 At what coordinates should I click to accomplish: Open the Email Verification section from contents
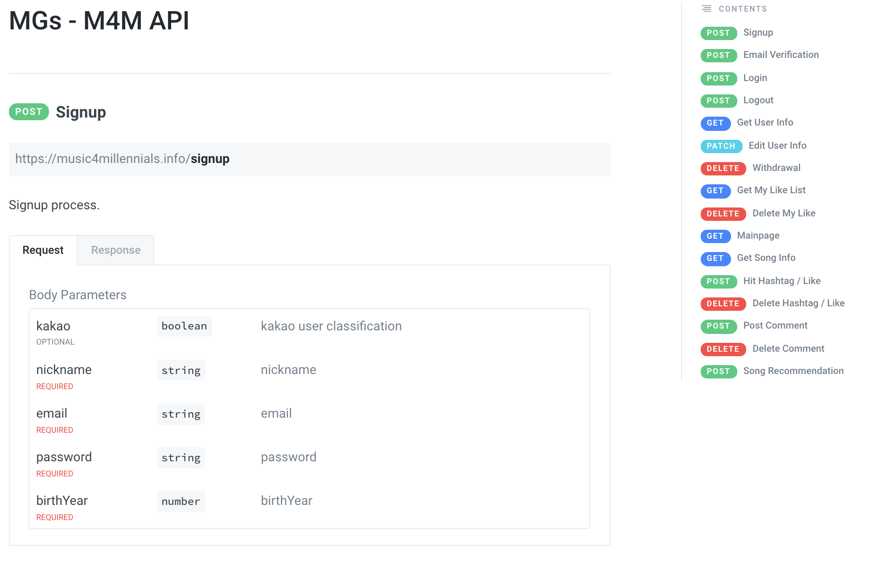point(781,55)
